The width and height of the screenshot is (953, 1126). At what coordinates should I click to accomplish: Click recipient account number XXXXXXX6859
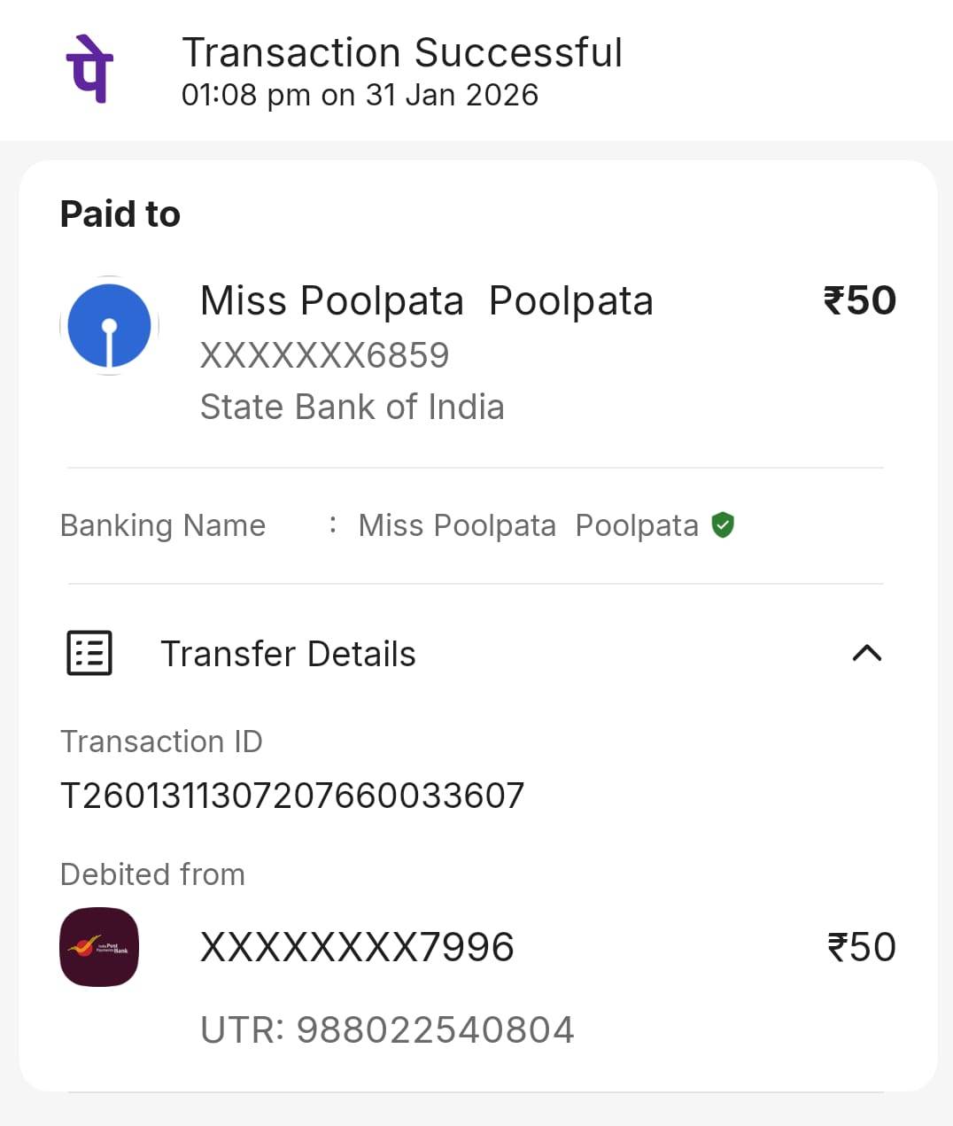324,355
